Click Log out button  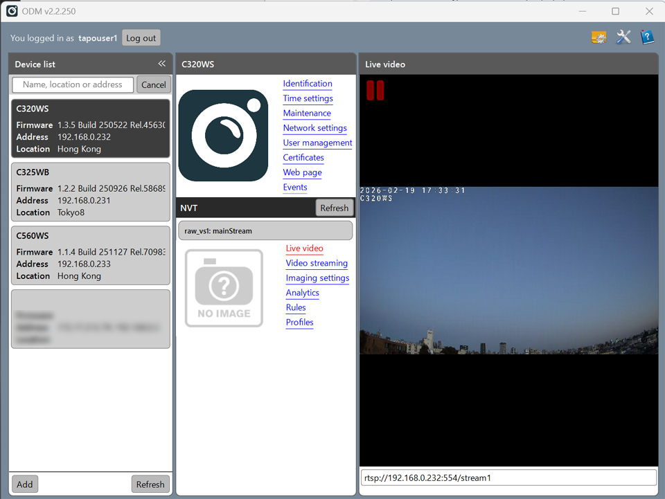(x=141, y=38)
